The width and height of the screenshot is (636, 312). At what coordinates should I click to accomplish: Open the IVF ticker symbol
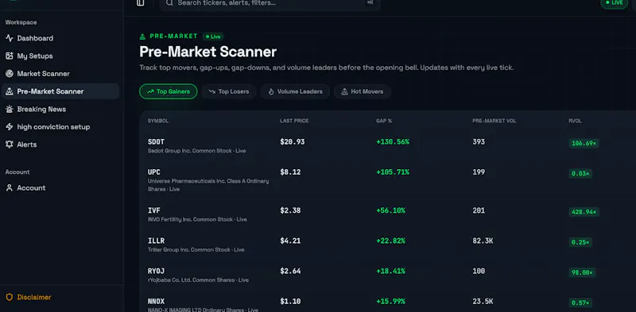click(x=154, y=210)
